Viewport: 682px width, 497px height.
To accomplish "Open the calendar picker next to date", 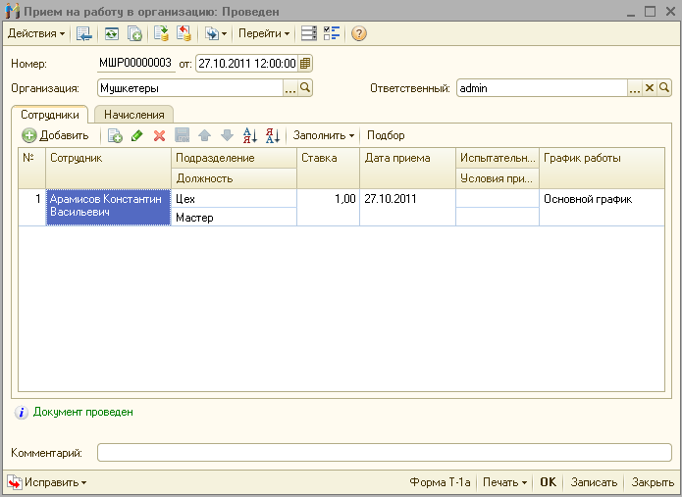I will pos(305,64).
